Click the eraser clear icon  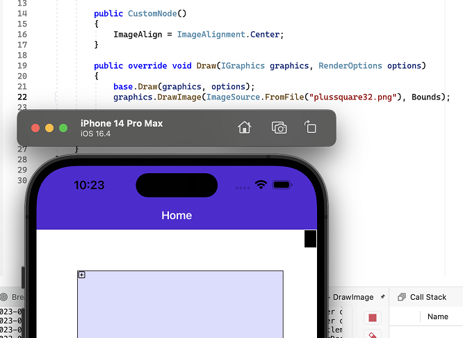coord(373,335)
